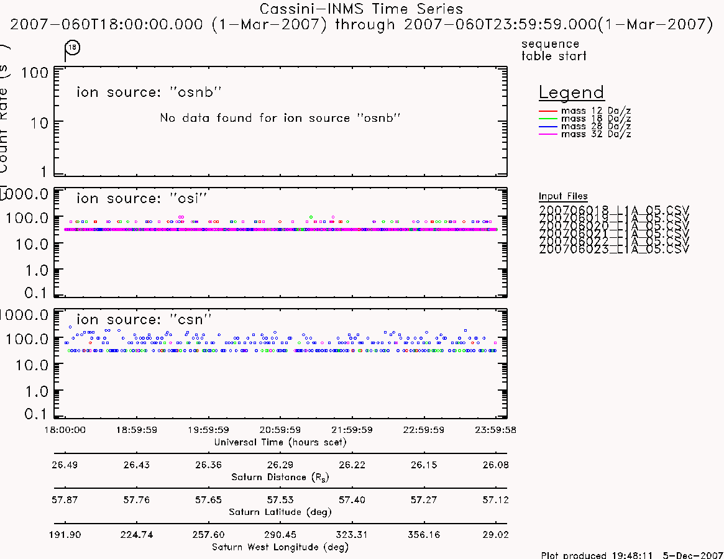Click the 200706018_L1A_05.CSV file entry

point(614,210)
